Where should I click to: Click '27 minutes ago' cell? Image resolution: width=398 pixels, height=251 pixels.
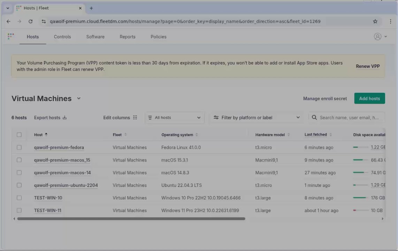click(320, 173)
